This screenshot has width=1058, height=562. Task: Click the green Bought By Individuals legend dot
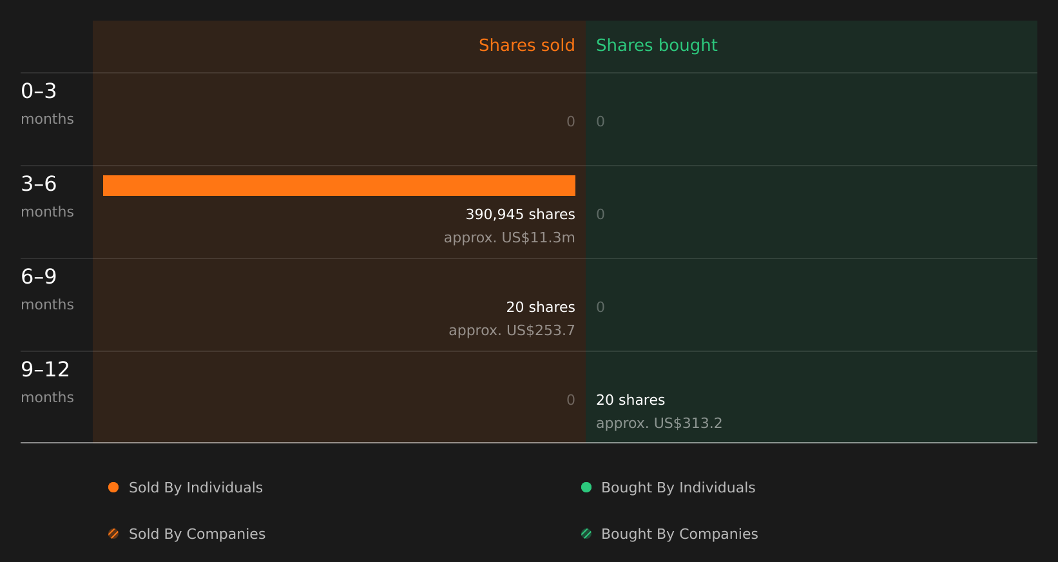[586, 487]
